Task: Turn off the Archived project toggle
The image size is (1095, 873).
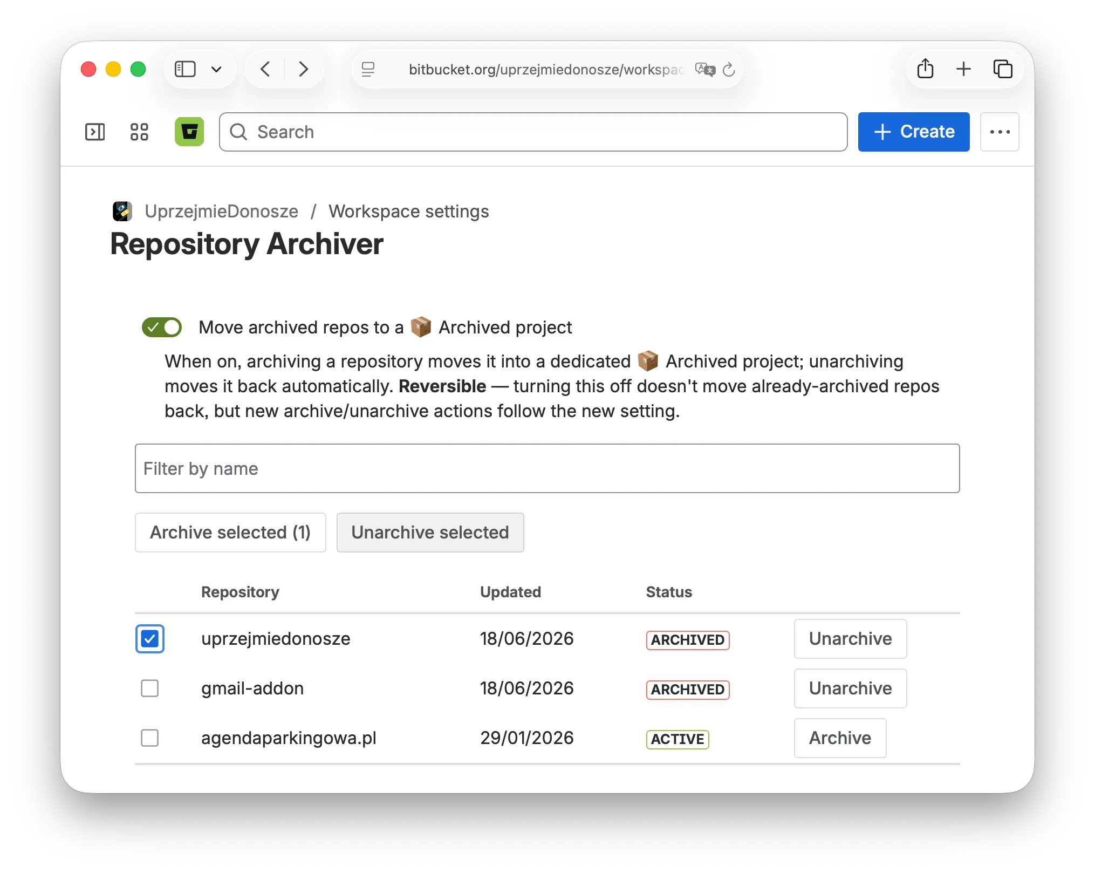Action: click(162, 327)
